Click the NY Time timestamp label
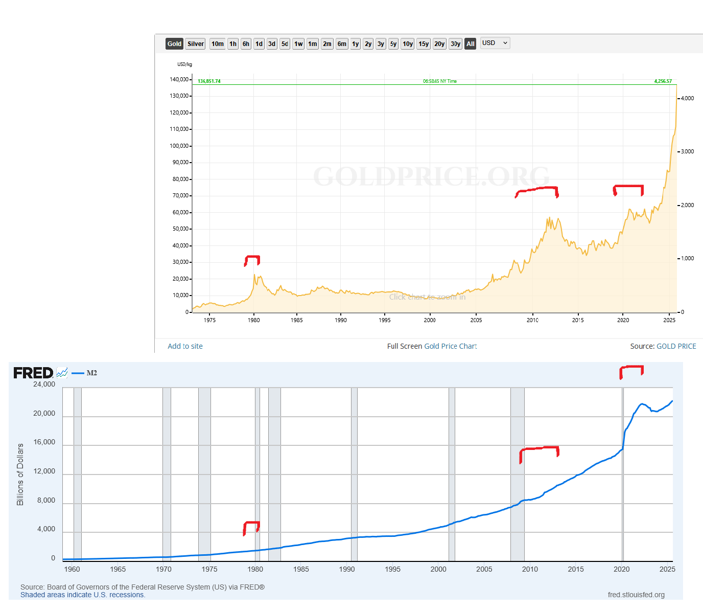The width and height of the screenshot is (703, 610). click(x=440, y=81)
